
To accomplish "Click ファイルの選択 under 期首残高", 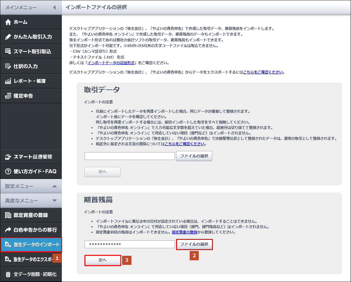I will click(x=194, y=244).
